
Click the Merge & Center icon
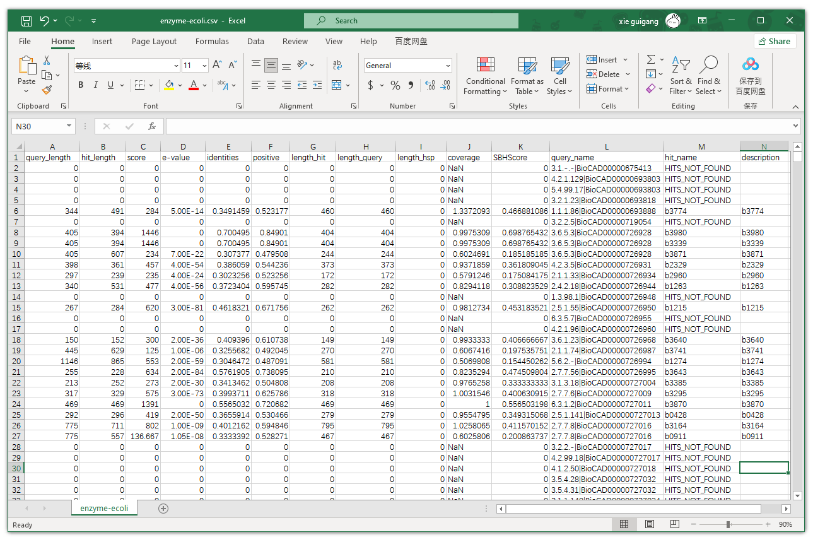(337, 85)
